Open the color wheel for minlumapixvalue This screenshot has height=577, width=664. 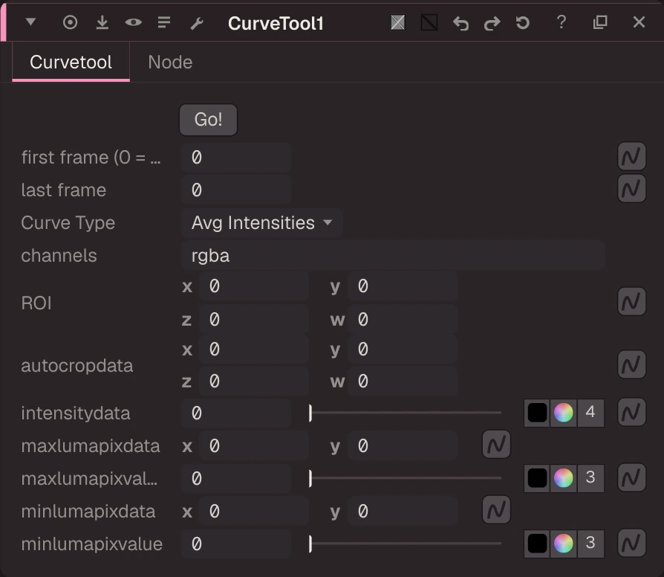(x=563, y=544)
